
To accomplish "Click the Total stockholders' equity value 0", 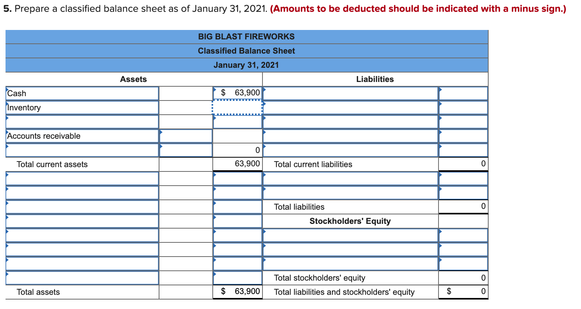I will [483, 277].
